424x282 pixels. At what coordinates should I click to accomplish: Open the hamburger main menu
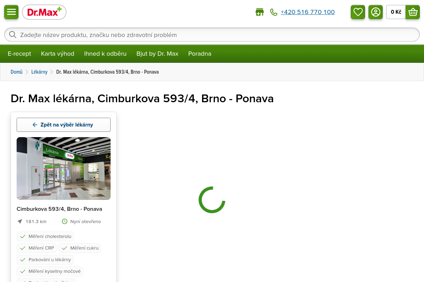click(x=11, y=12)
